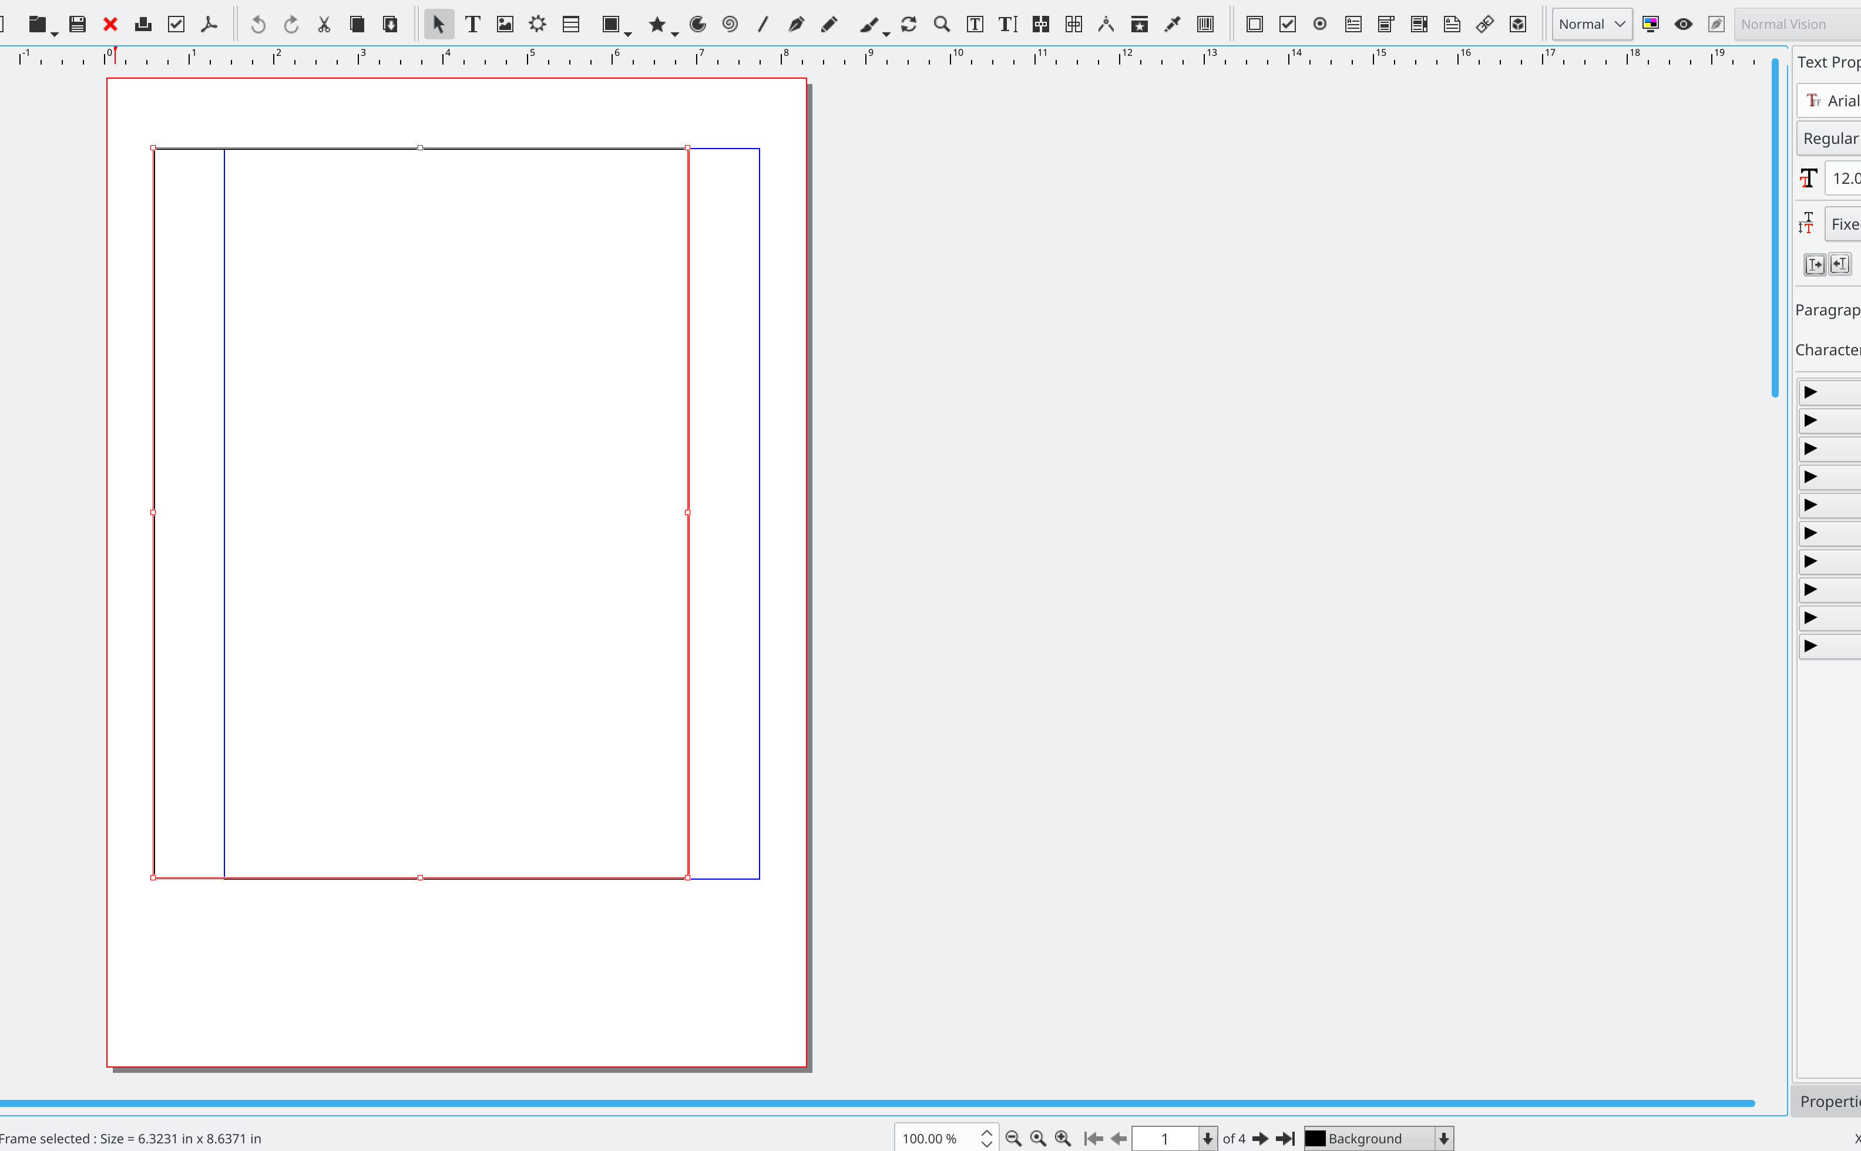Toggle Color Management monitor icon

click(x=1650, y=24)
